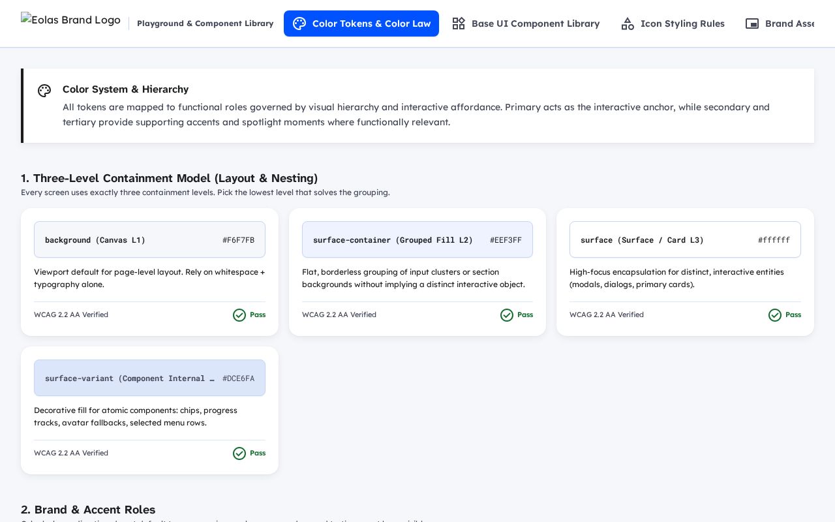Select the surface (Surface / Card L3) swatch
The height and width of the screenshot is (522, 835).
tap(685, 239)
